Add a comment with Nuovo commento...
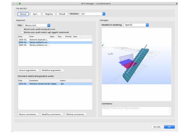Image resolution: width=187 pixels, height=136 pixels. (28, 114)
